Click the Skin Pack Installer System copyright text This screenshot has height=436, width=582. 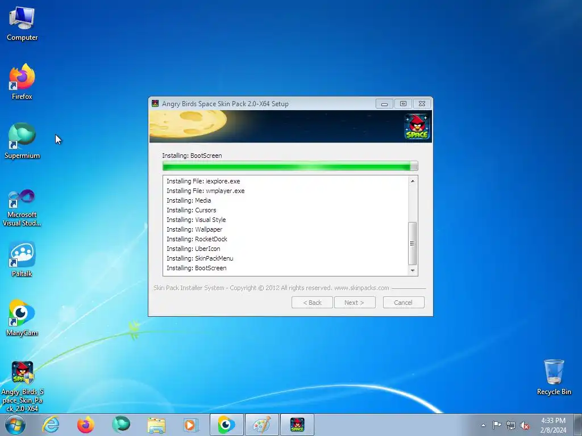[271, 288]
